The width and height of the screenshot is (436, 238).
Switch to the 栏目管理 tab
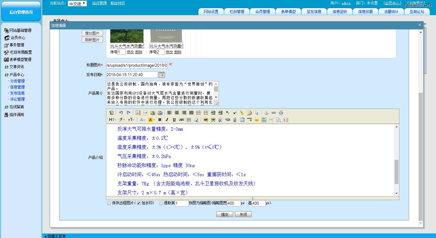(x=237, y=12)
